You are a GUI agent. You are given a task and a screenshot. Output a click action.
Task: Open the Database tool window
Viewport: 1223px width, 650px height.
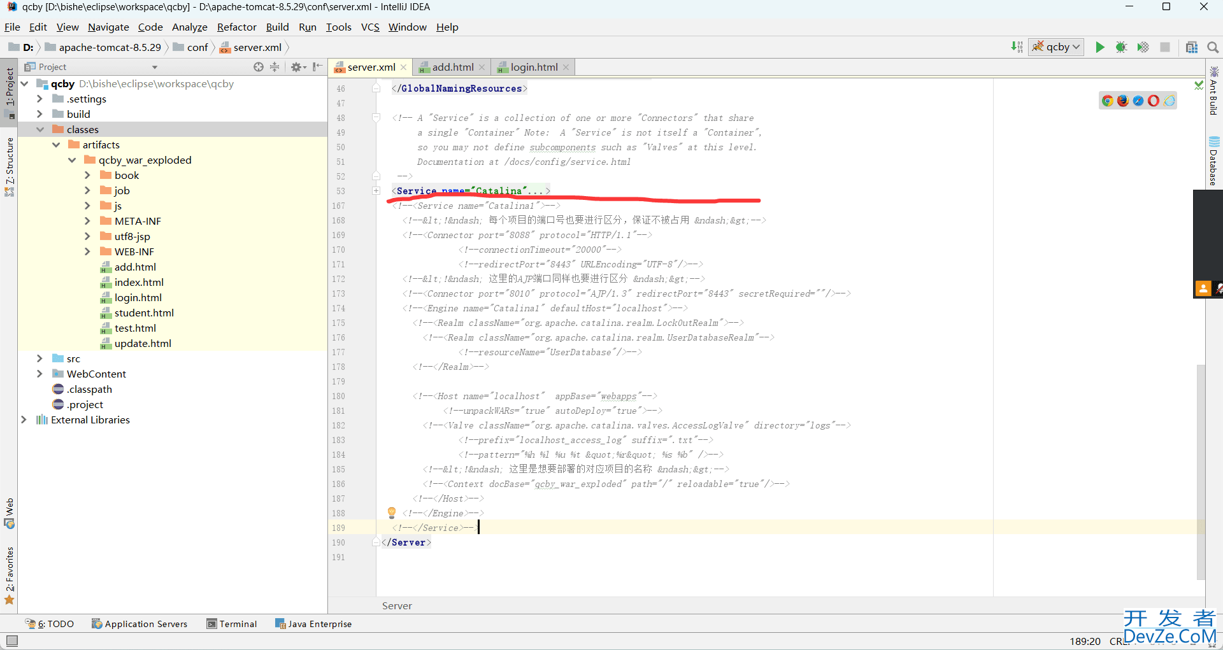(1214, 161)
